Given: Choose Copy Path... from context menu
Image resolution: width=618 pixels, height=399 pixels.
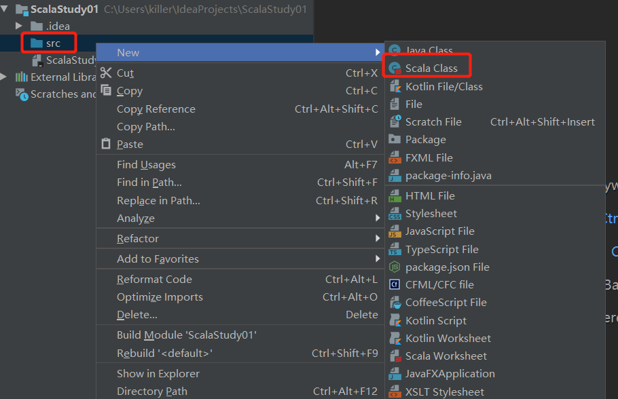Looking at the screenshot, I should 240,127.
